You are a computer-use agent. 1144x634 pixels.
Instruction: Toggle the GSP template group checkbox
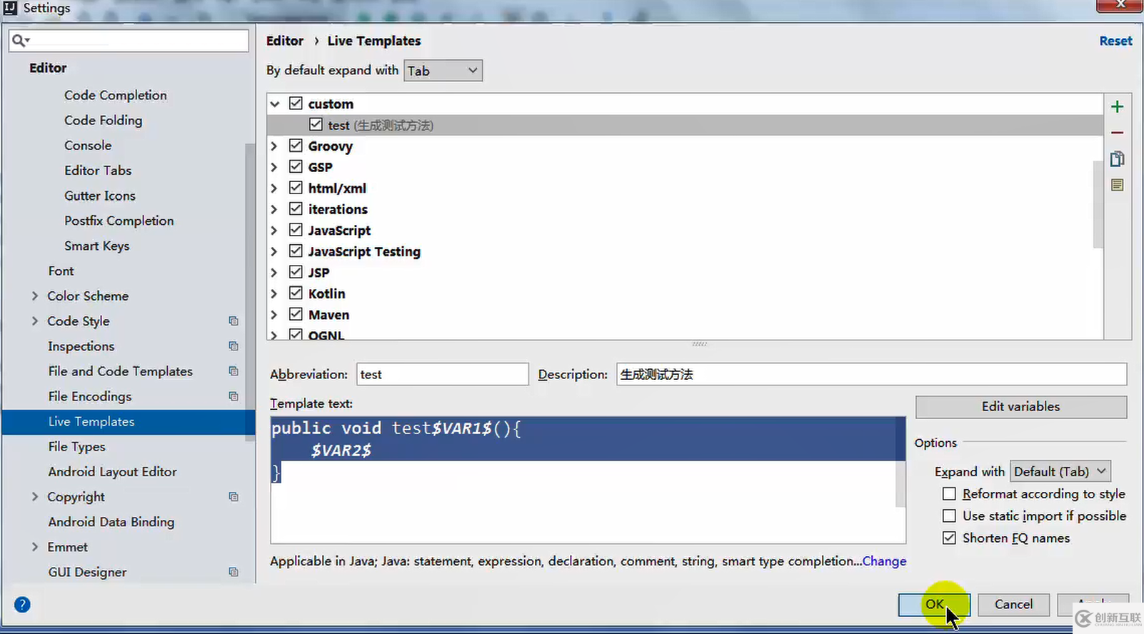pos(296,166)
